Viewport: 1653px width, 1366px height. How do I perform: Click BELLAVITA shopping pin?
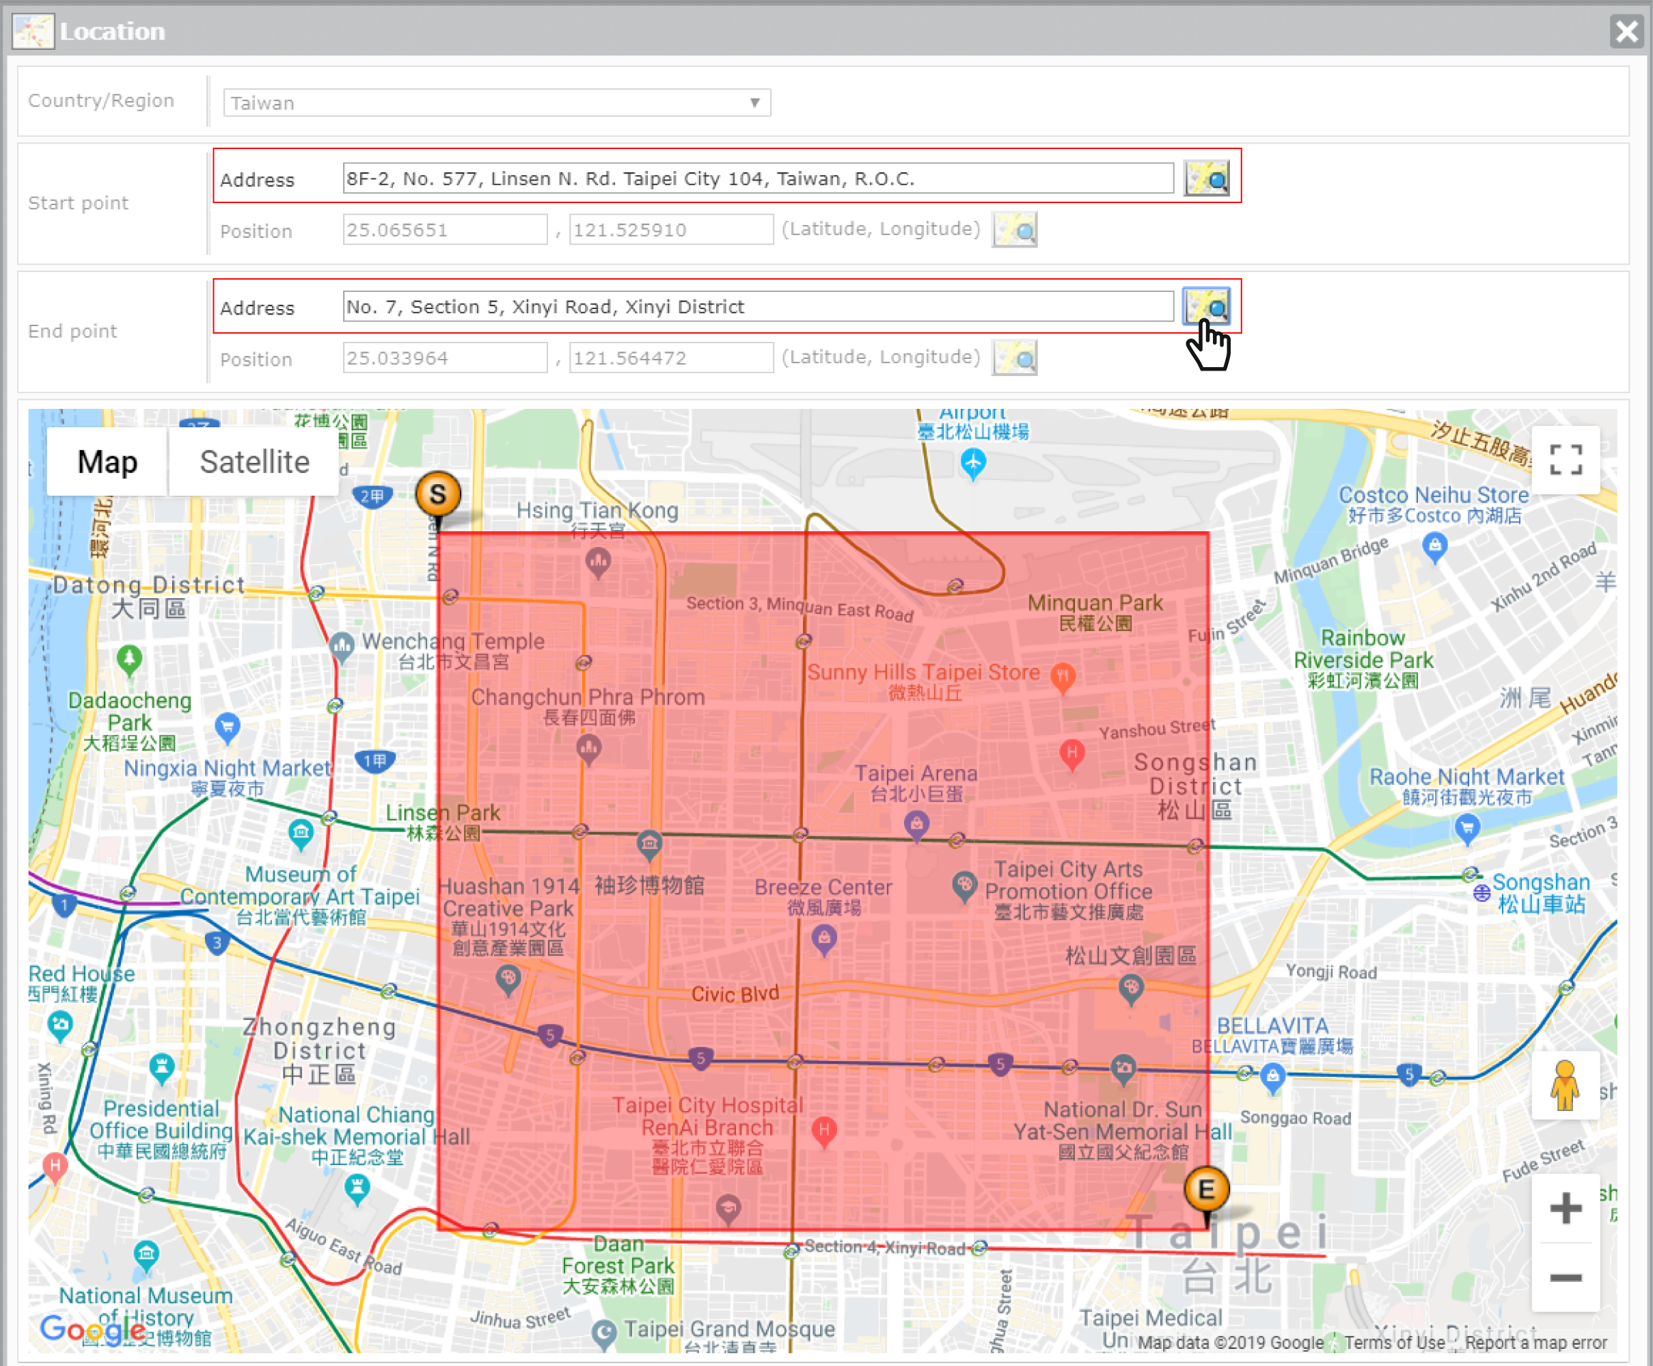1272,1077
